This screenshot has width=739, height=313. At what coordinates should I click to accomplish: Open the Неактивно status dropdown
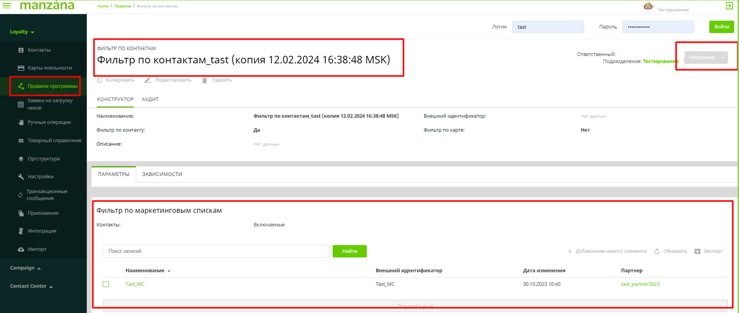pos(706,57)
